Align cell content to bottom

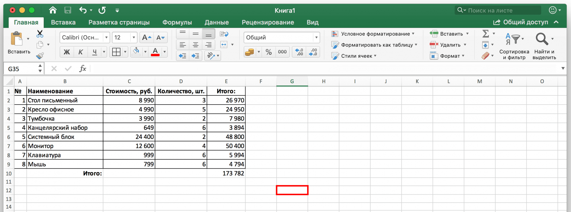208,34
